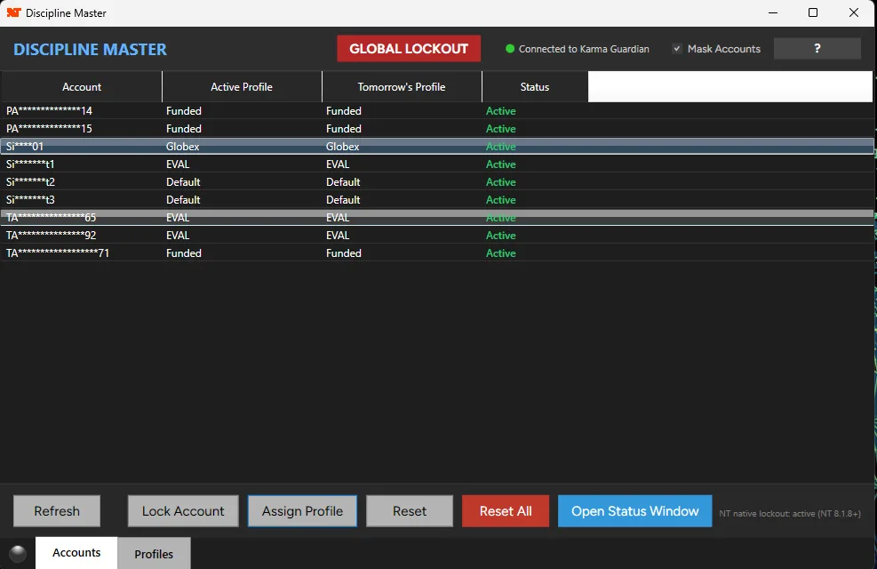Select account row Si*******t3
The image size is (877, 569).
(437, 200)
